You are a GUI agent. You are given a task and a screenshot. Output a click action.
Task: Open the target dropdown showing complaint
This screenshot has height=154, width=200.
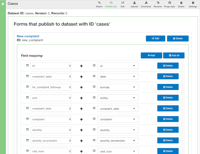pos(118,119)
